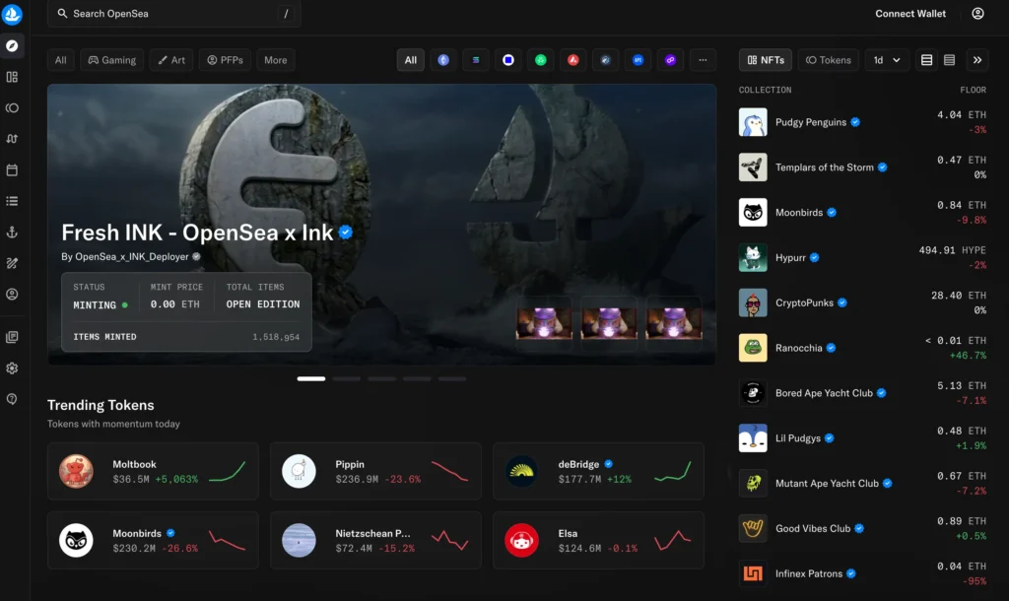This screenshot has width=1009, height=601.
Task: Filter by green chain icon
Action: click(x=541, y=60)
